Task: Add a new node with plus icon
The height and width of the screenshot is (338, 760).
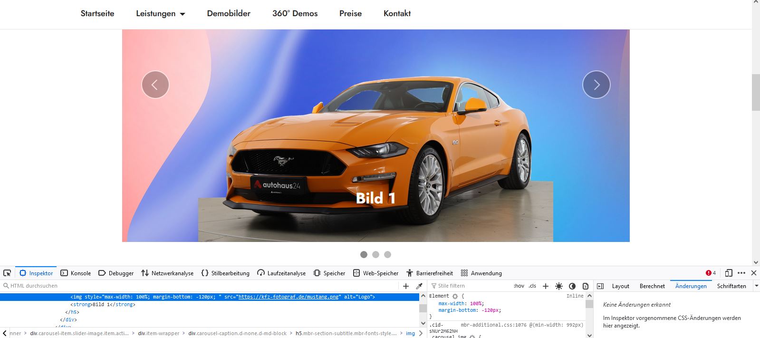Action: click(406, 286)
